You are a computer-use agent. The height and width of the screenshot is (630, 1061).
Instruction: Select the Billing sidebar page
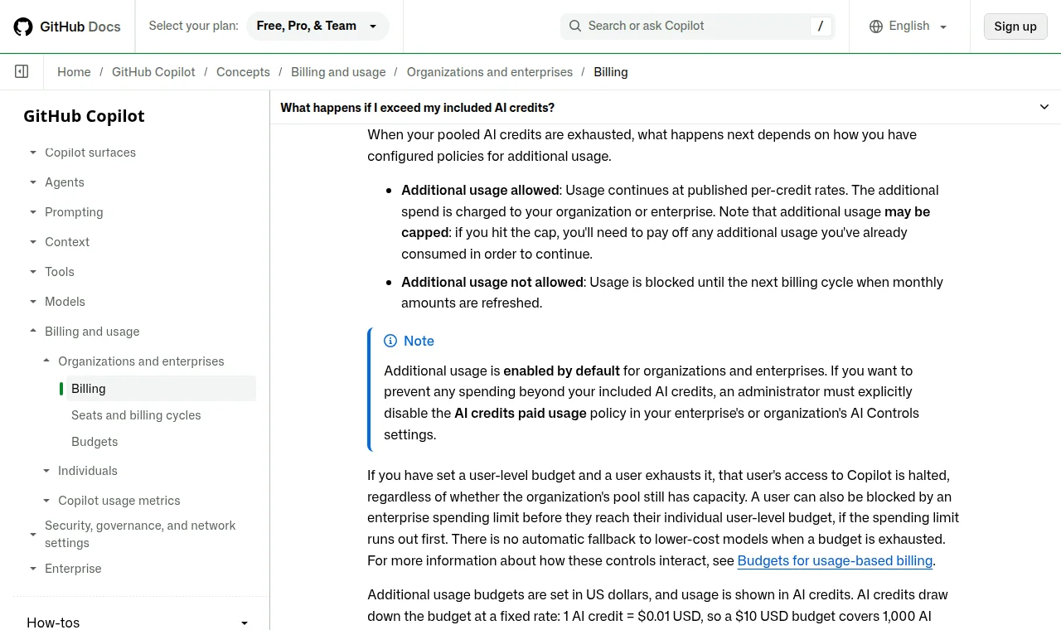(161, 389)
